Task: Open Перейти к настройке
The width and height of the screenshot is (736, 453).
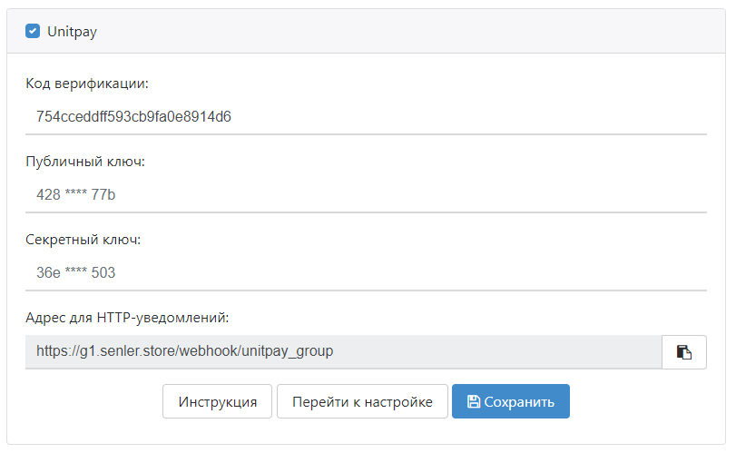Action: (x=361, y=401)
